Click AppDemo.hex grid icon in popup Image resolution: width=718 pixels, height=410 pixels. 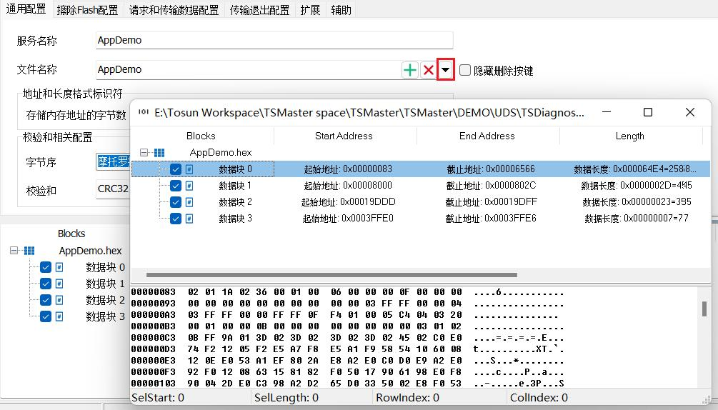[x=159, y=152]
